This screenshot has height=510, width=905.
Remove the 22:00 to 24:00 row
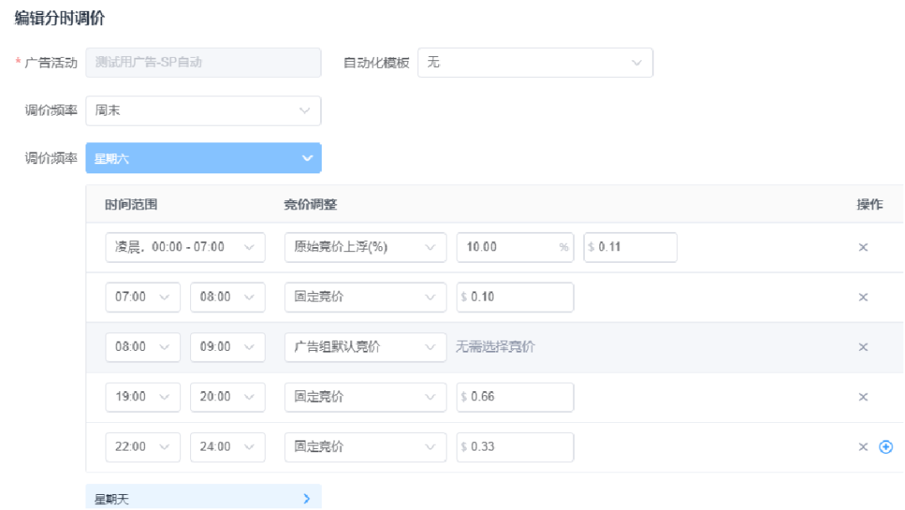[863, 447]
